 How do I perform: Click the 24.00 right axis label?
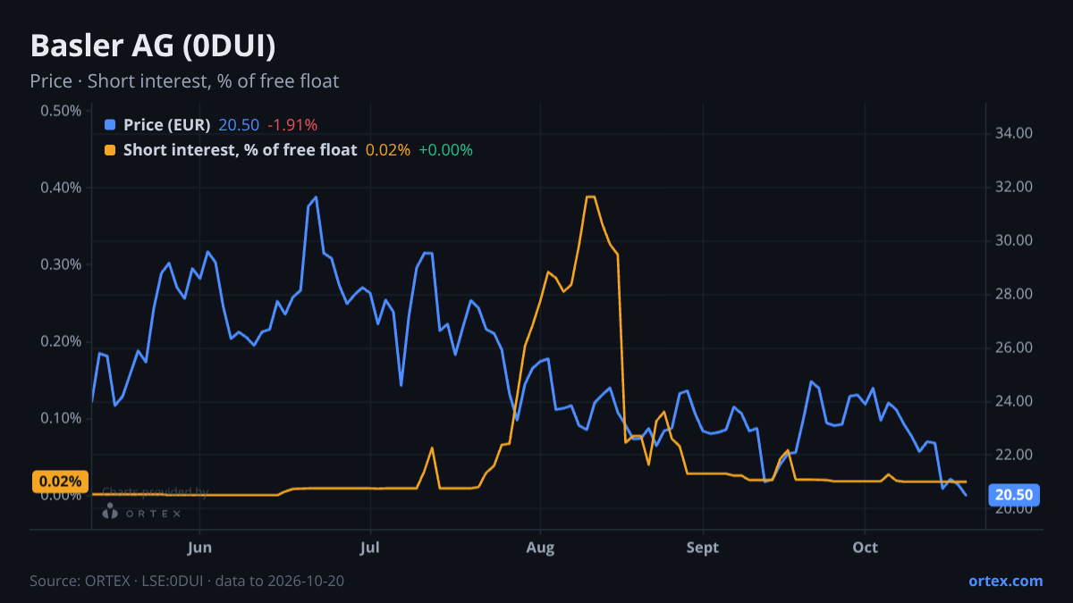1014,401
